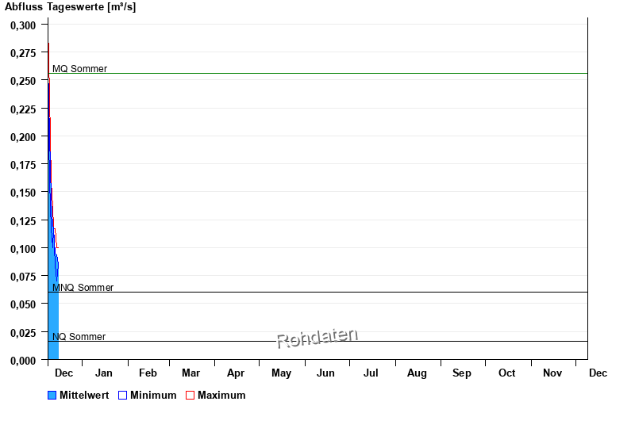
Task: Click the Feb label on the time axis
Action: point(148,373)
